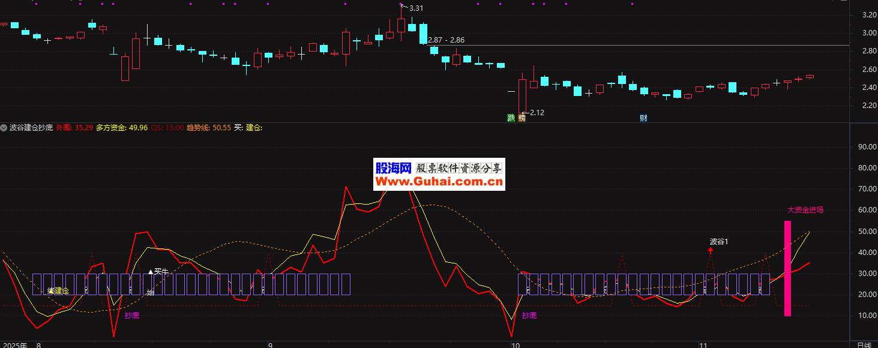This screenshot has height=348, width=878.
Task: Click the 大资金进场 text label
Action: [805, 210]
